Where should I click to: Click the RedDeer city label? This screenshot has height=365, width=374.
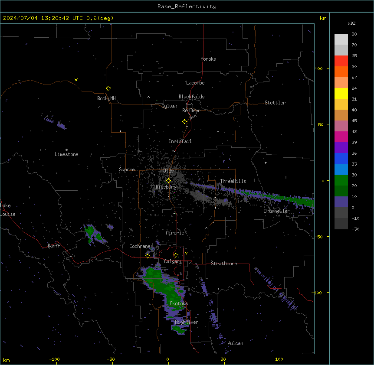191,111
